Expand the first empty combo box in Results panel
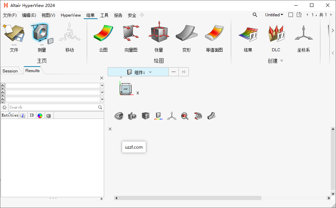The image size is (336, 208). [101, 85]
